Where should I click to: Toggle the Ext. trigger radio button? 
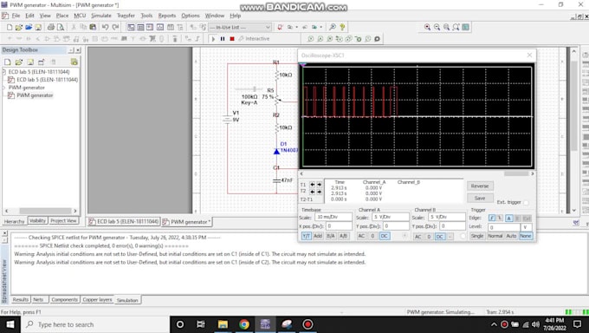pos(526,202)
